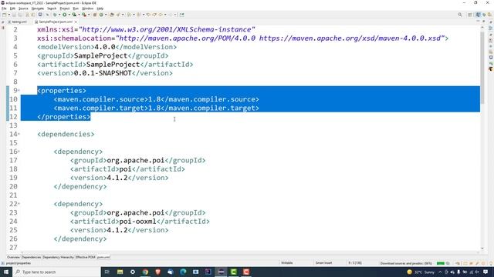Open the Help menu

(x=100, y=8)
